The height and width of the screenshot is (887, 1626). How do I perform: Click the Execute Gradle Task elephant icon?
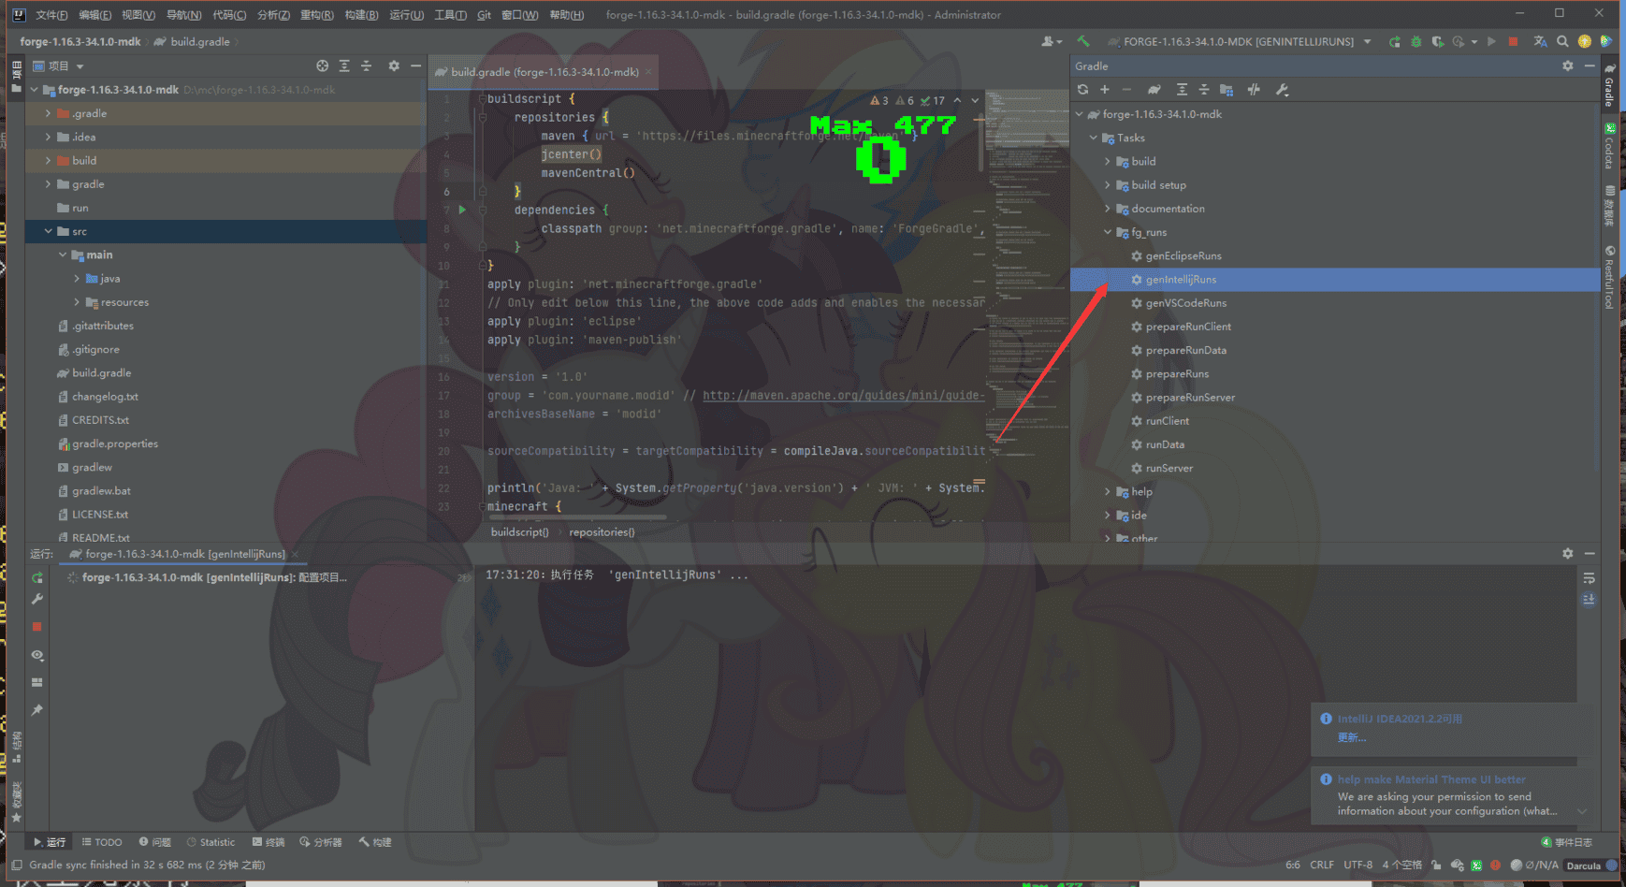(x=1154, y=90)
